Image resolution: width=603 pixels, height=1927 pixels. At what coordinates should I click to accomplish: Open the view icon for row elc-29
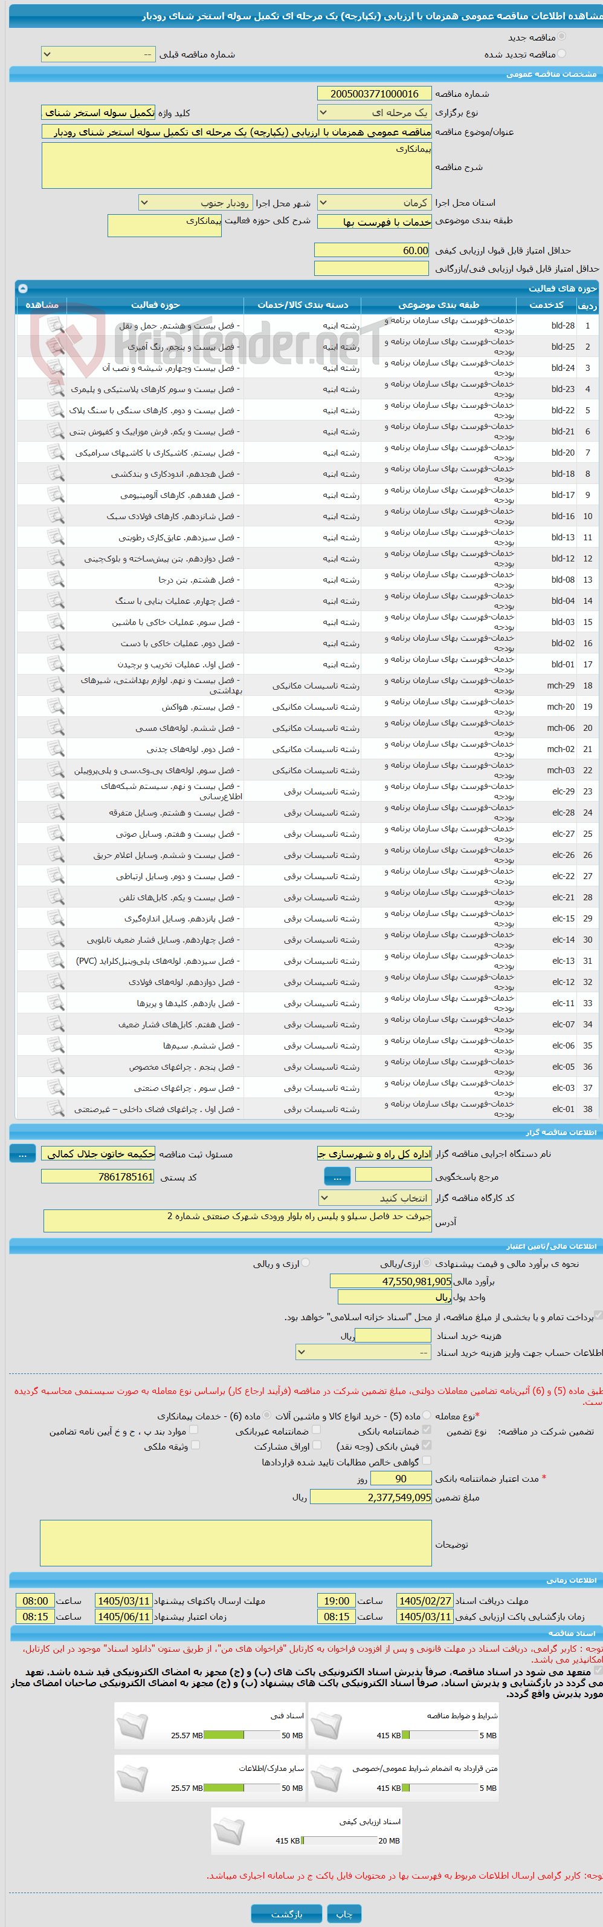pyautogui.click(x=56, y=791)
